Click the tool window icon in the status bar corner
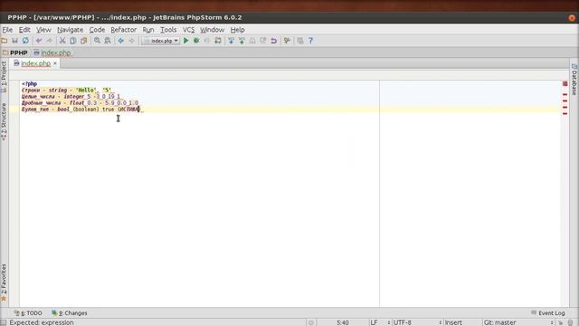Viewport: 579px width, 326px height. click(x=4, y=322)
